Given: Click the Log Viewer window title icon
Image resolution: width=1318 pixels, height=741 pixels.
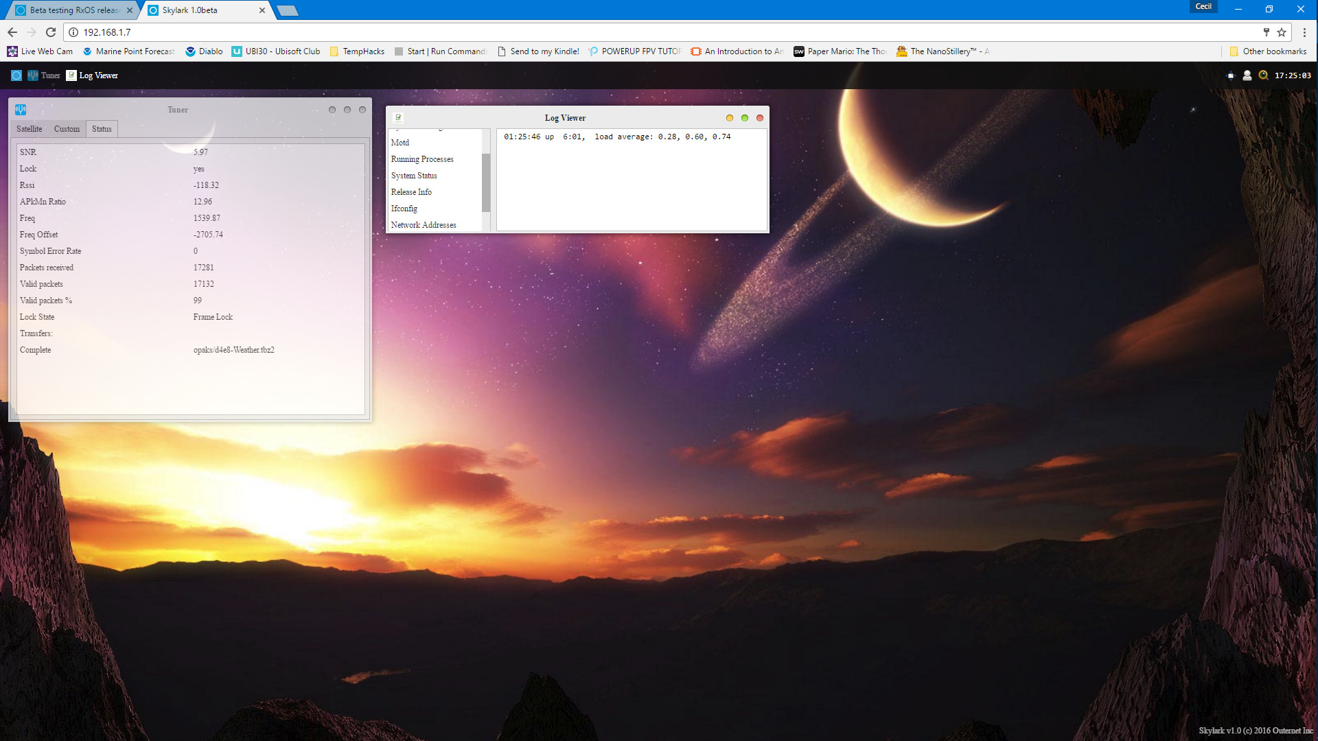Looking at the screenshot, I should point(398,118).
